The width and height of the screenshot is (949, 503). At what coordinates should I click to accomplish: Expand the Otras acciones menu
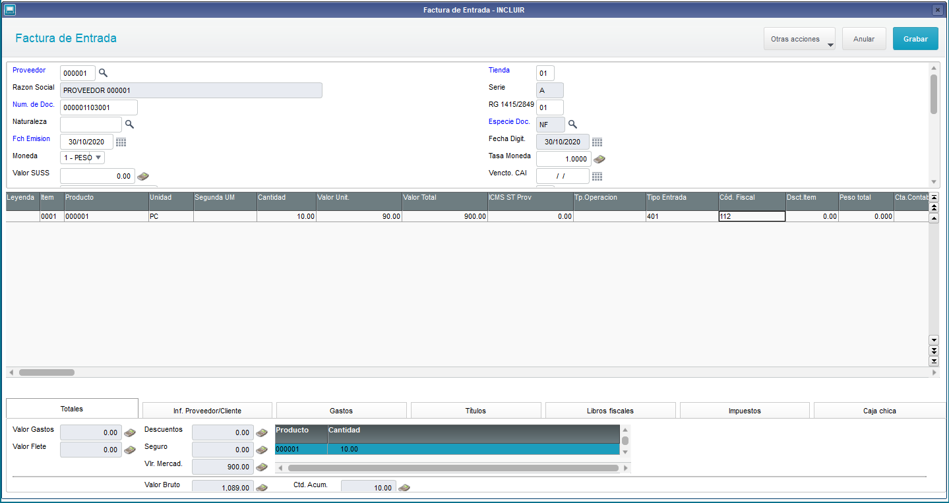pyautogui.click(x=799, y=39)
